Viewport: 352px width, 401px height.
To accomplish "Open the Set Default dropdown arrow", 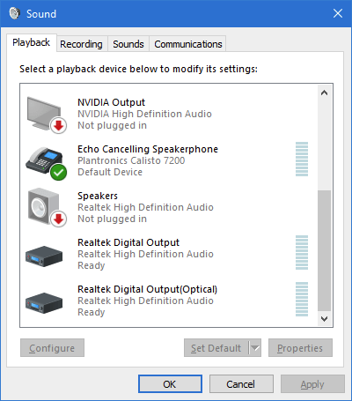I will (x=255, y=348).
